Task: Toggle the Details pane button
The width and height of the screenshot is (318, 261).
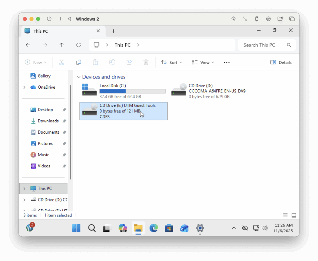Action: coord(281,62)
